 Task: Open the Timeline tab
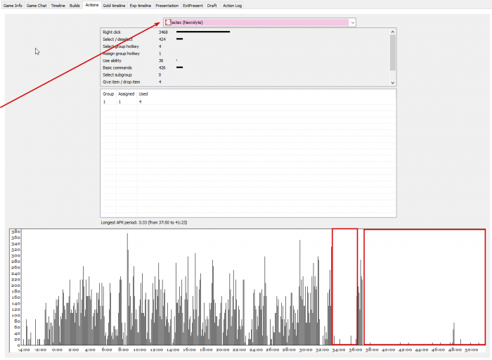[58, 6]
